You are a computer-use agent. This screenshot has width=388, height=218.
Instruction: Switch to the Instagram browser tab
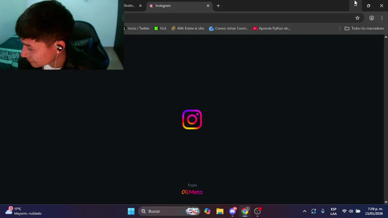(x=179, y=6)
